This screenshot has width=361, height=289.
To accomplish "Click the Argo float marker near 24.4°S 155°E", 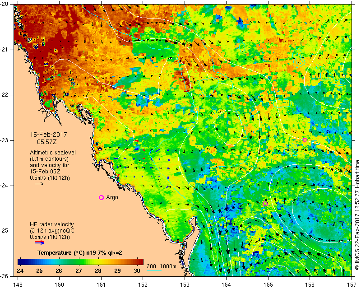I will pyautogui.click(x=265, y=204).
